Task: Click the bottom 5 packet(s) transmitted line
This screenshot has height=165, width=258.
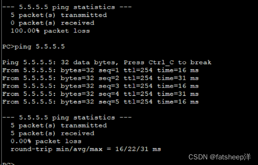Action: 59,125
